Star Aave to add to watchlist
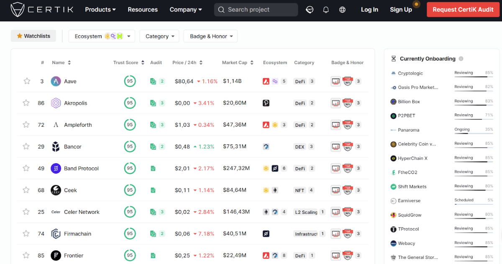Viewport: 502px width, 264px height. [x=27, y=81]
